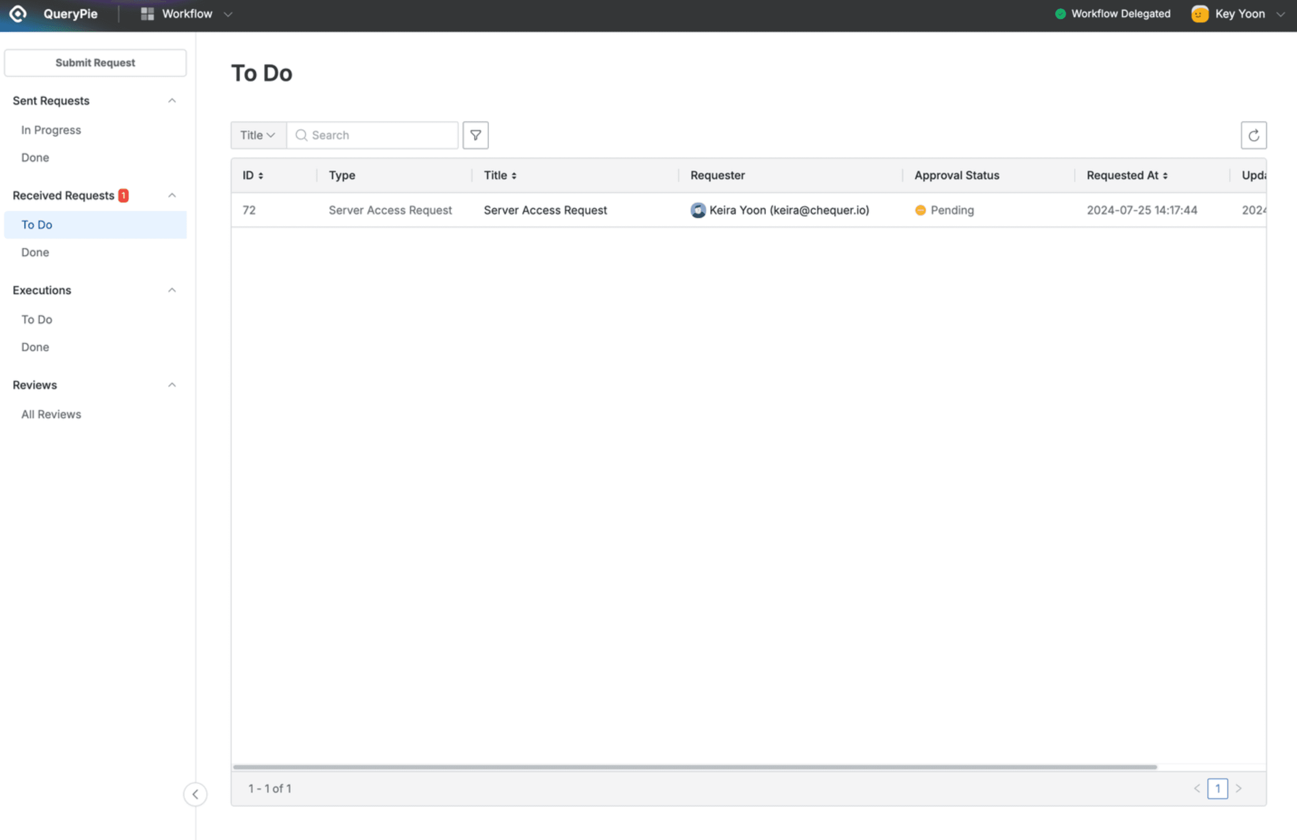
Task: Open In Progress under Sent Requests
Action: [x=51, y=130]
